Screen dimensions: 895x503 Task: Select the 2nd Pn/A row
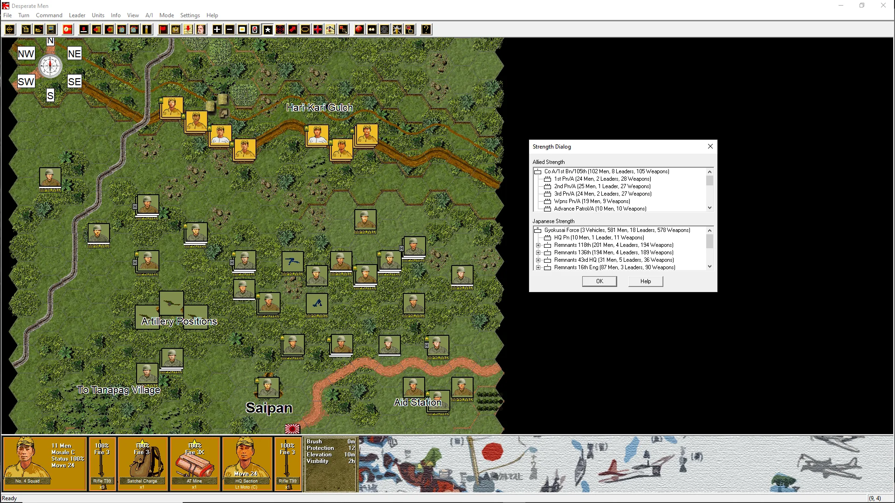[602, 186]
